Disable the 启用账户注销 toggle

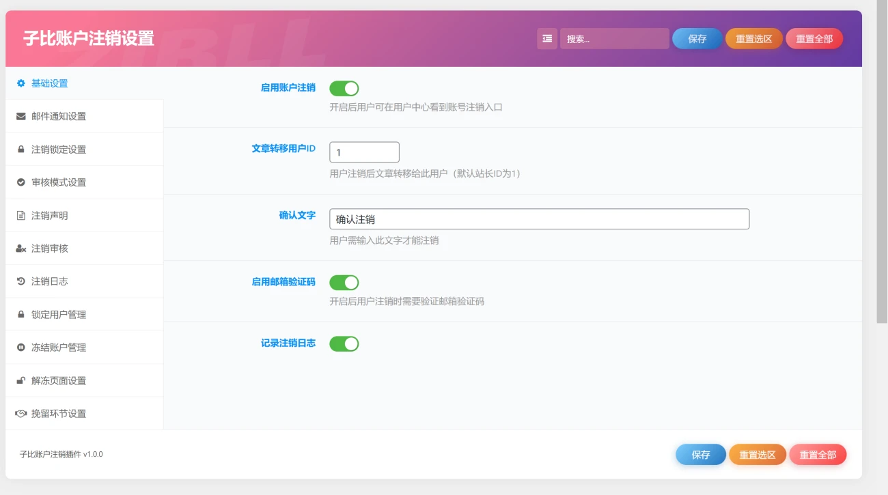pos(344,88)
